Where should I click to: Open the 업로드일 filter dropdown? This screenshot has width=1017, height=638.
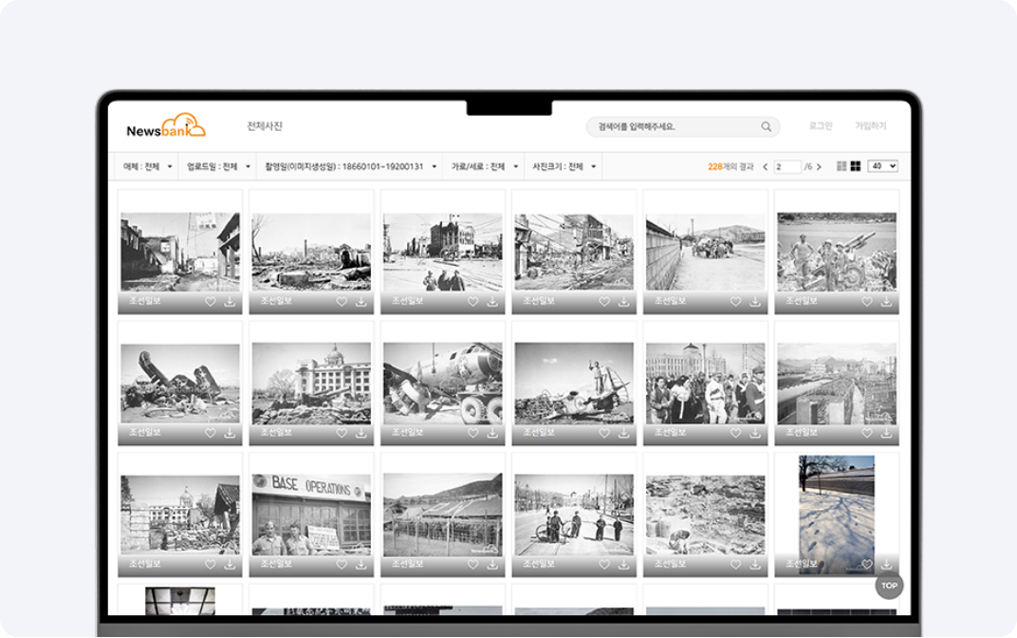tap(218, 167)
